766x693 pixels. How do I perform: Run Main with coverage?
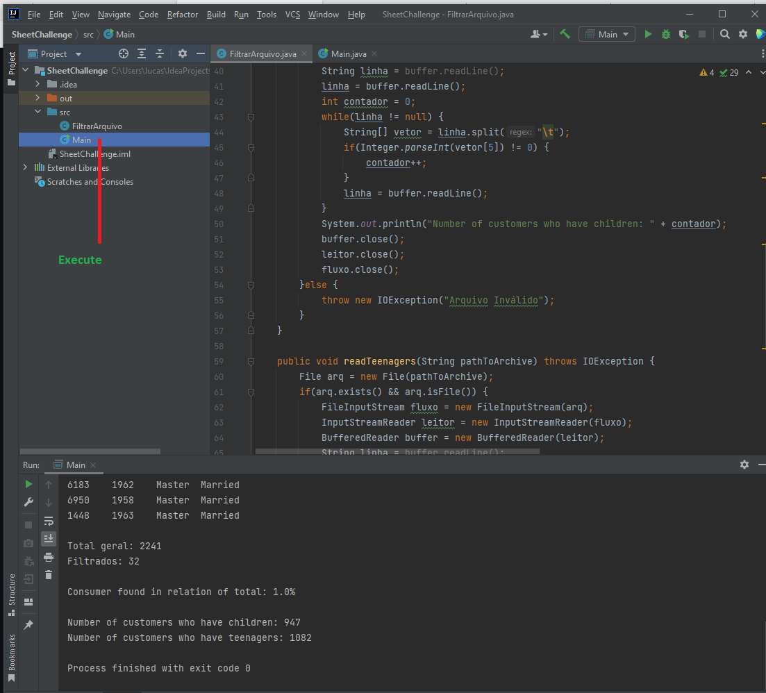tap(683, 34)
